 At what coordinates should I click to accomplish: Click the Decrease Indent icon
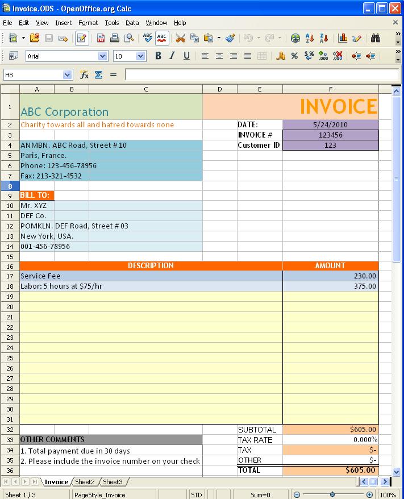click(x=356, y=56)
